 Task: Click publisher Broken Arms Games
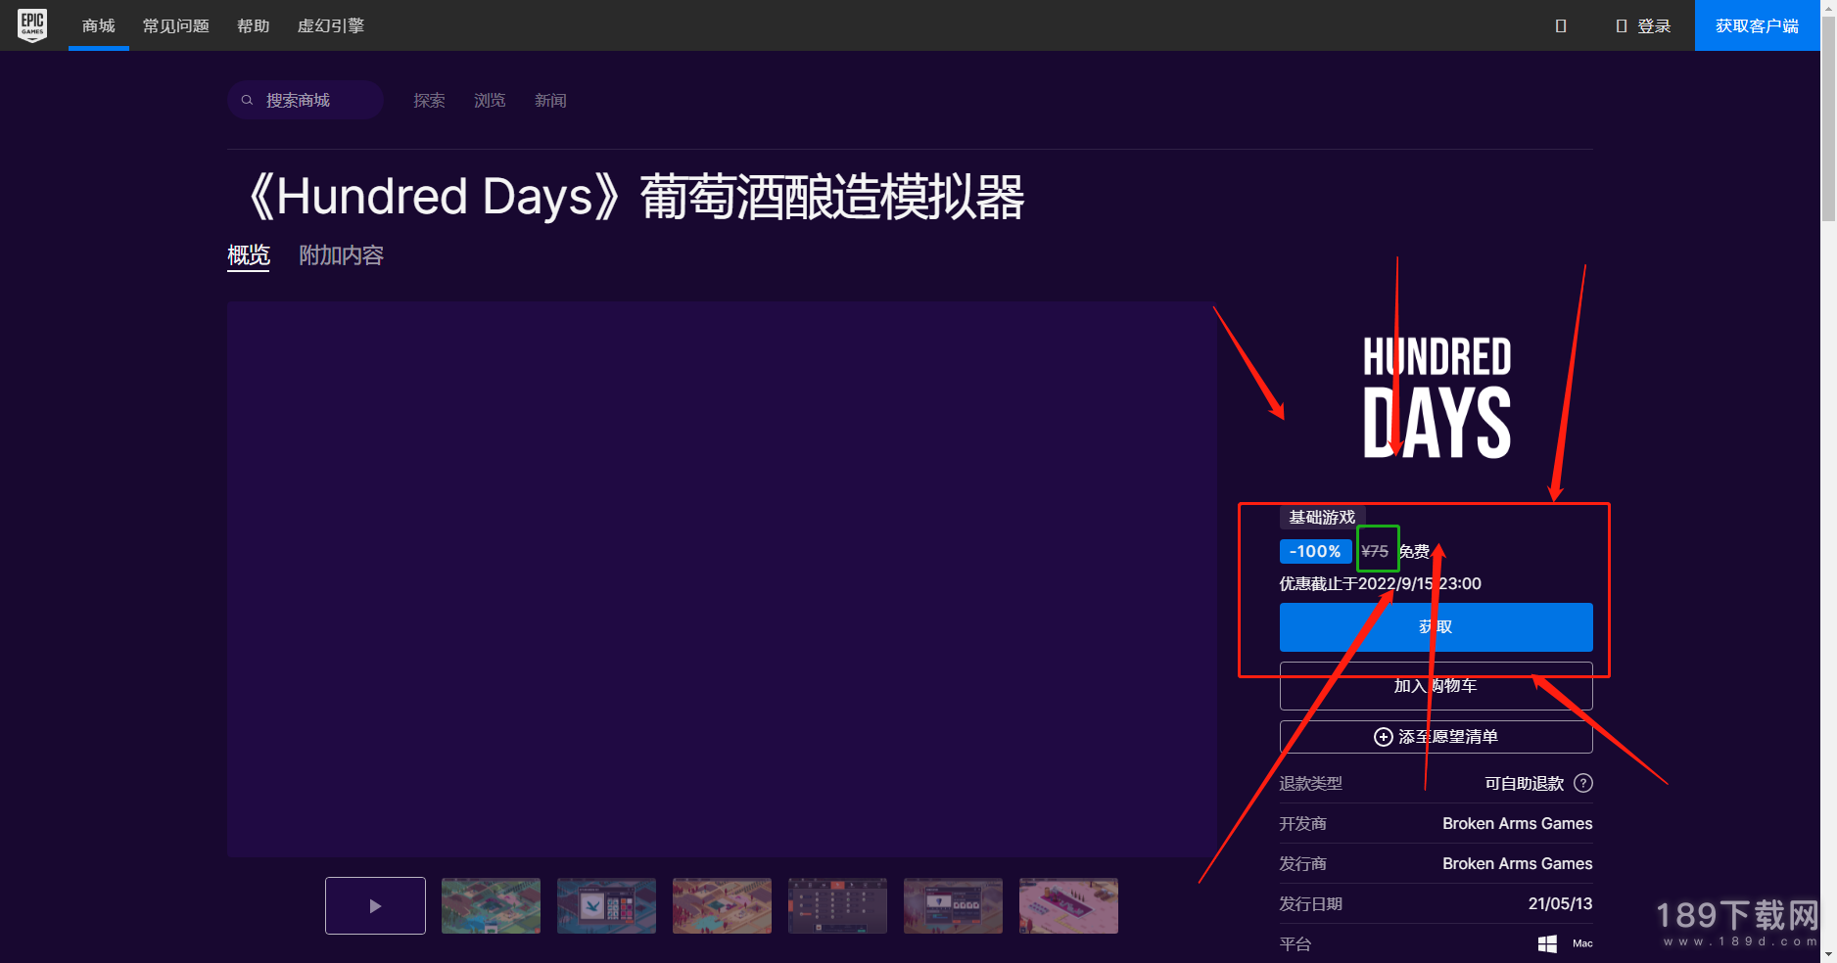click(1517, 864)
